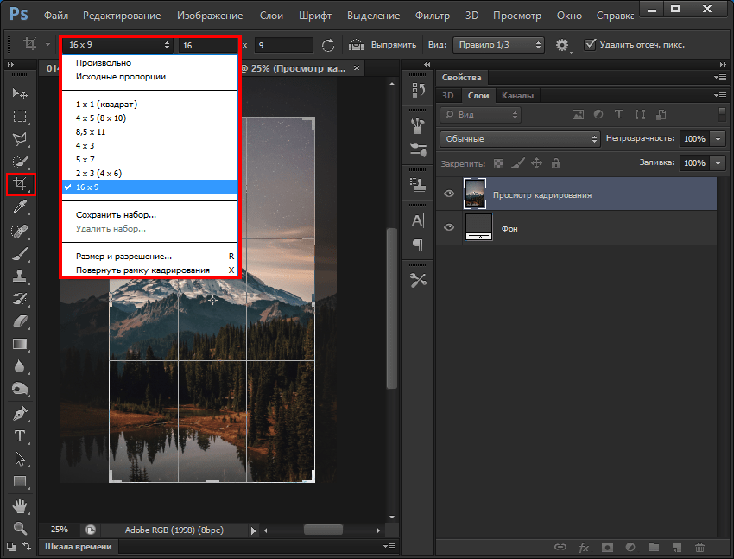The image size is (734, 559).
Task: Open the Заливка slider arrow
Action: (718, 163)
